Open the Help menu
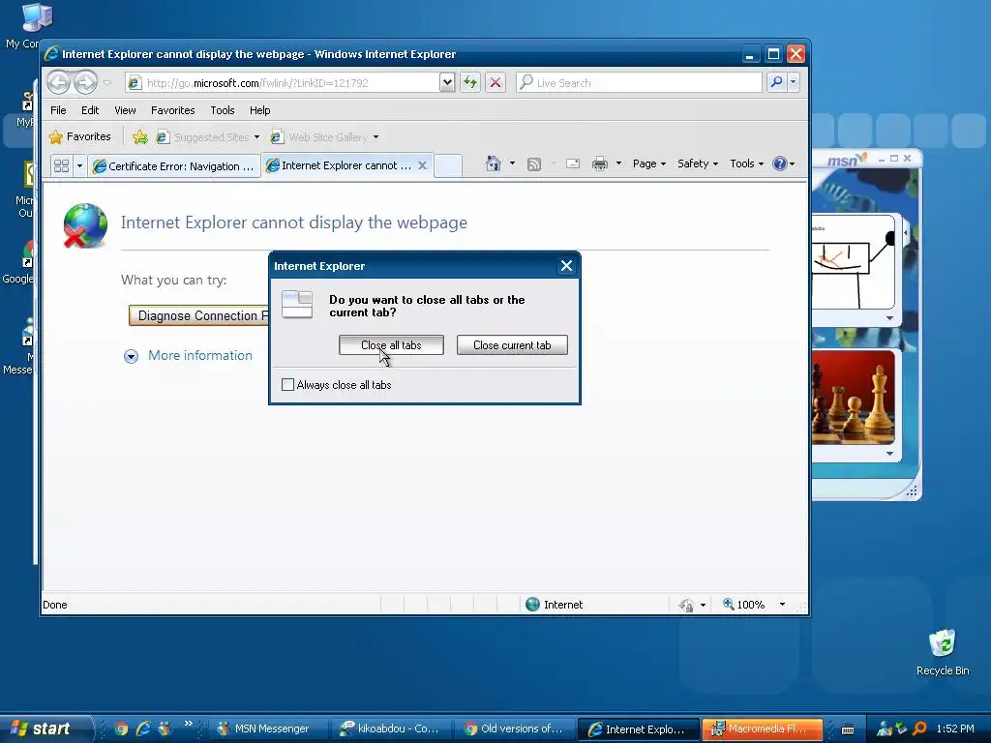Screen dimensions: 991x743 click(x=259, y=110)
